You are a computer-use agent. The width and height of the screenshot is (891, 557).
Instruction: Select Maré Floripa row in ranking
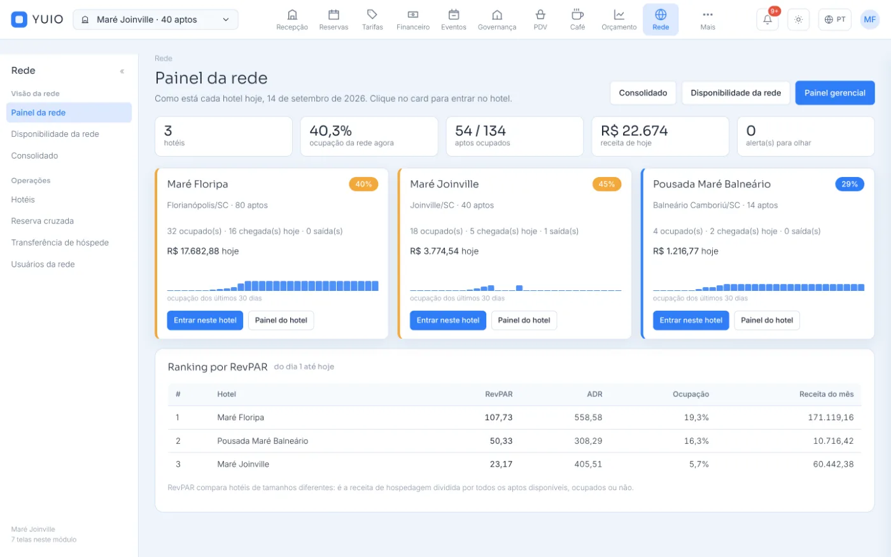(x=514, y=418)
